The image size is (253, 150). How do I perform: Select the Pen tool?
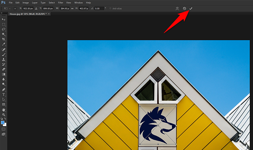[x=4, y=89]
